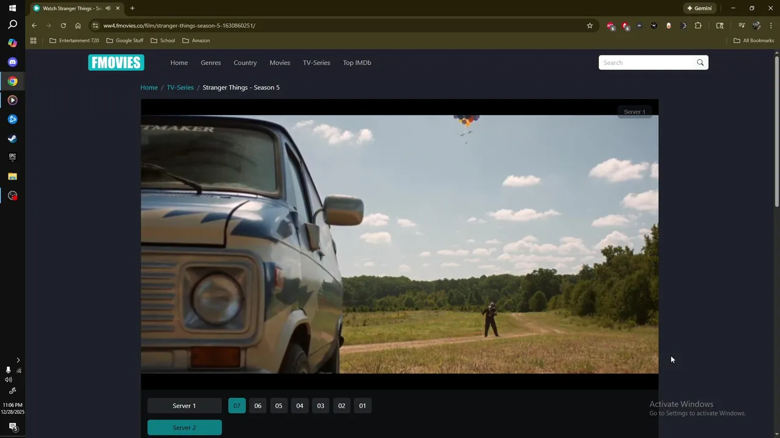Open Entertainment 720 bookmark folder

[74, 41]
